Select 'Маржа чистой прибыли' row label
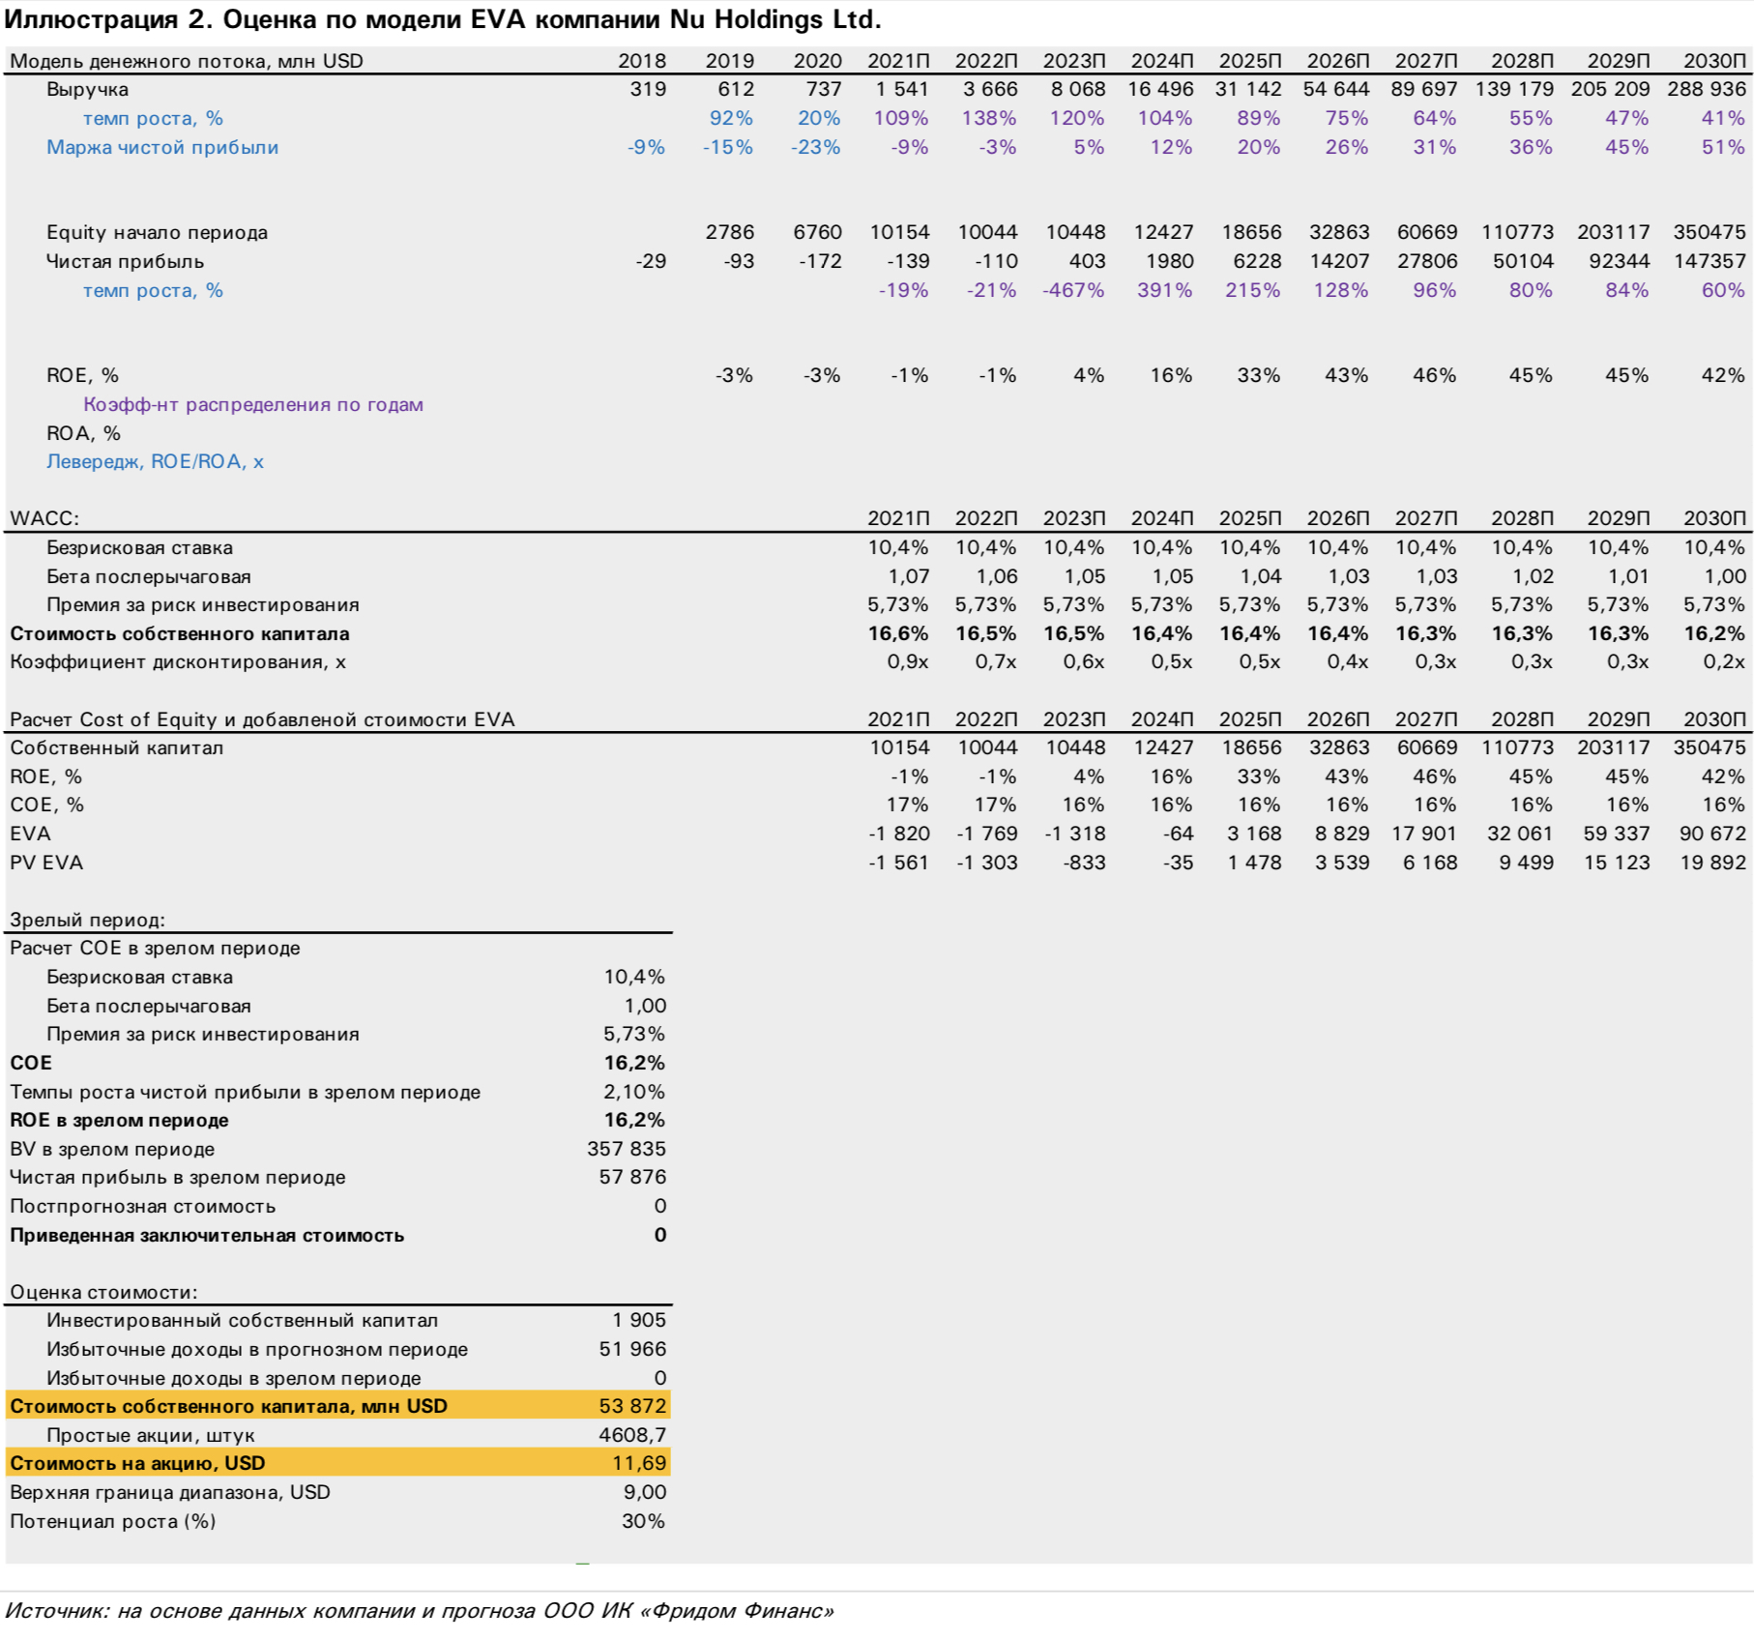 point(162,147)
